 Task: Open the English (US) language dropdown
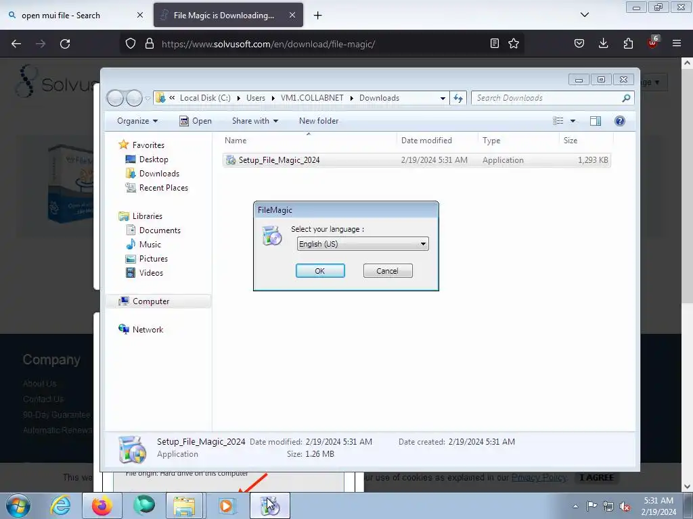(363, 243)
